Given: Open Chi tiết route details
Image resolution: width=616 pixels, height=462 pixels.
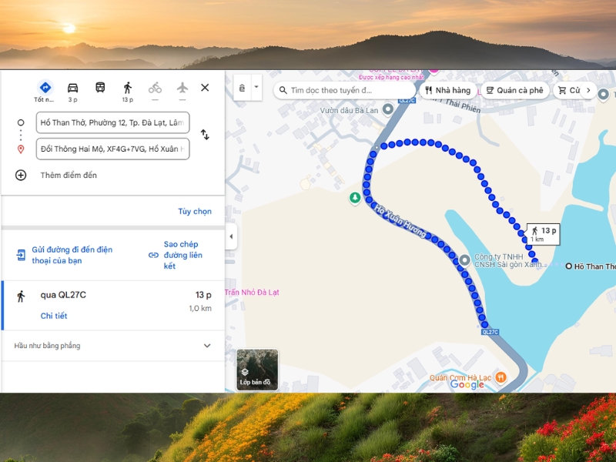Looking at the screenshot, I should pyautogui.click(x=54, y=316).
